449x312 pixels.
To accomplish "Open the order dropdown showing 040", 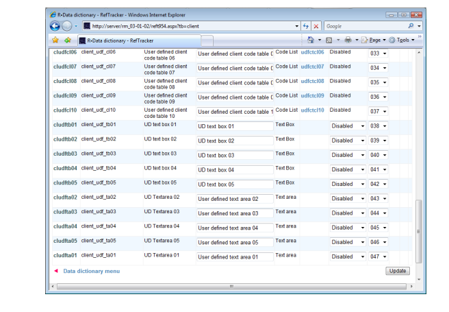I will tap(378, 155).
